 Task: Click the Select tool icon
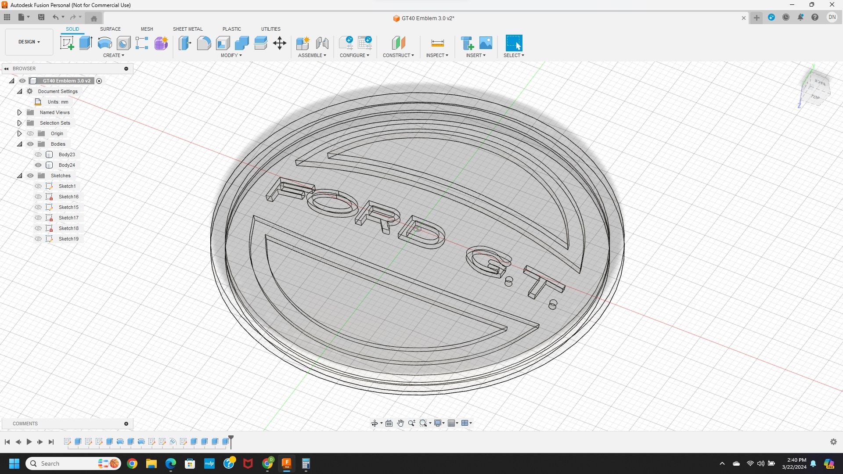pyautogui.click(x=514, y=43)
